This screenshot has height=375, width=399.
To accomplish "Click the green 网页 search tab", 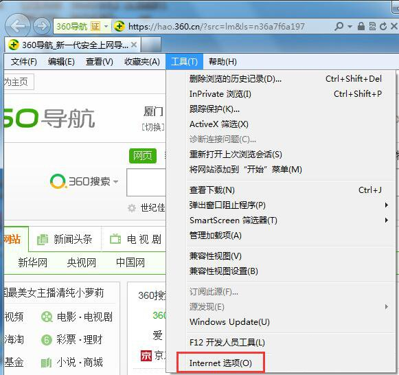I will [x=143, y=156].
